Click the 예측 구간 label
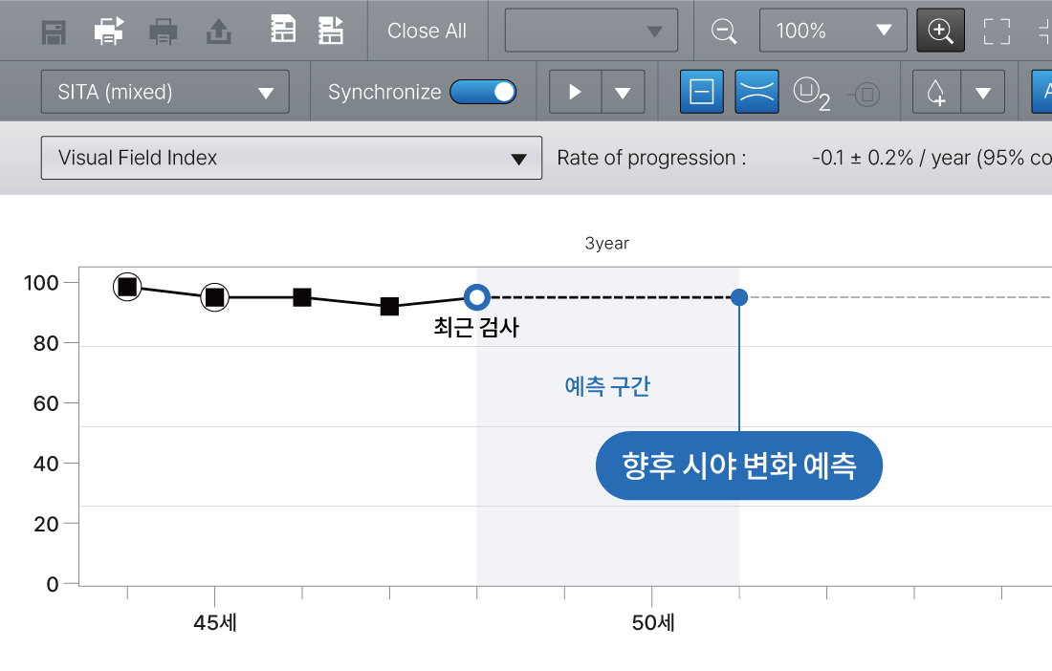The width and height of the screenshot is (1052, 671). (x=607, y=386)
